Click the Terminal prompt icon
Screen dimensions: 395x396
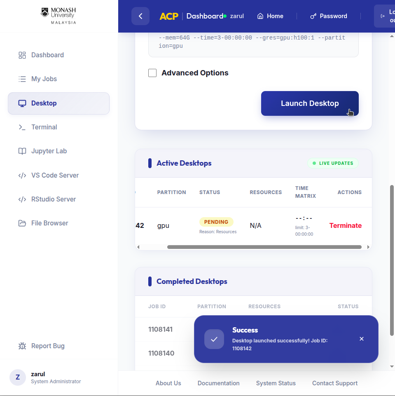tap(22, 127)
